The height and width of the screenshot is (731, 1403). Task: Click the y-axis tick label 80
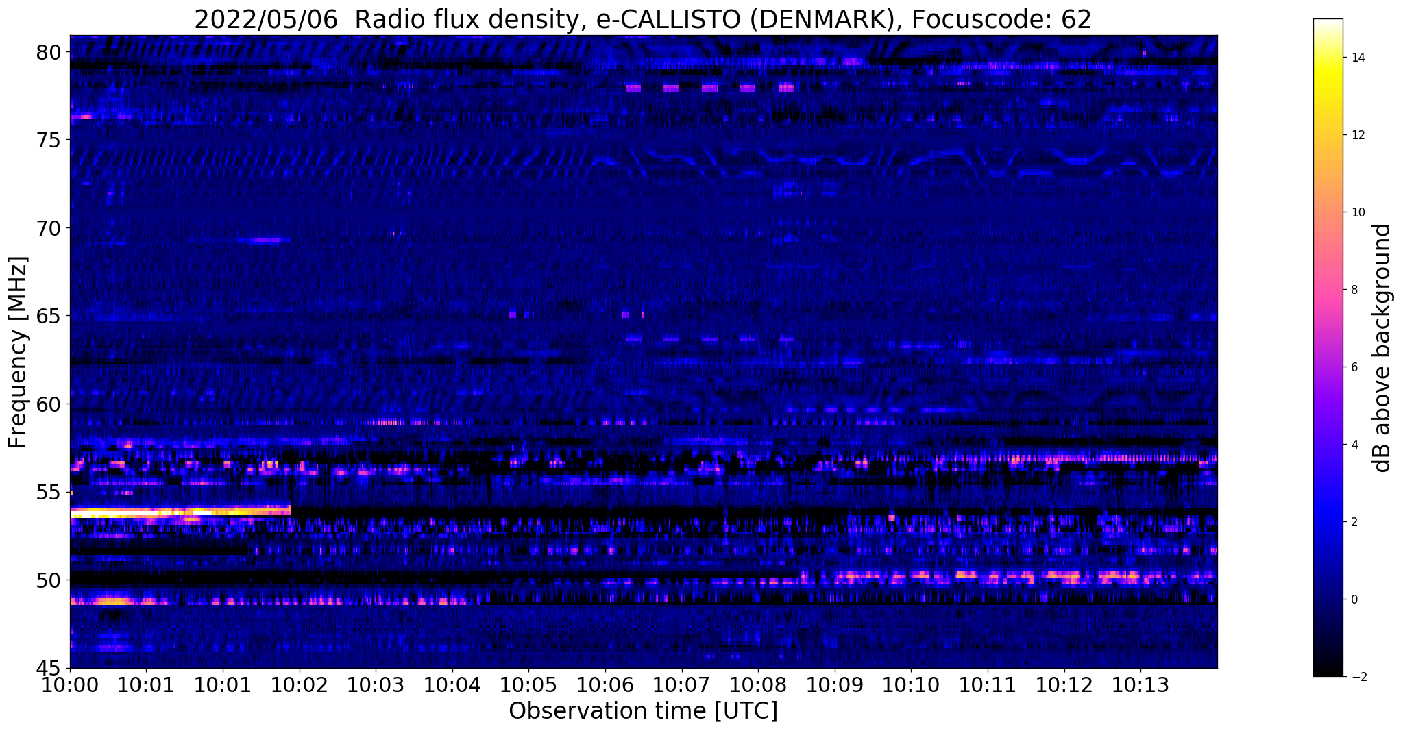click(x=48, y=52)
